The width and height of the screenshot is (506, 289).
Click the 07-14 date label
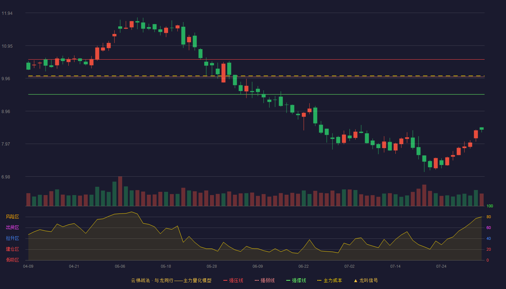(x=395, y=266)
